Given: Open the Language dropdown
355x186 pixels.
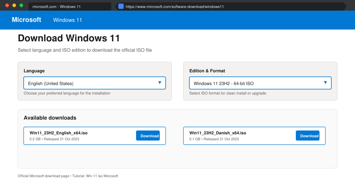Looking at the screenshot, I should pos(95,83).
